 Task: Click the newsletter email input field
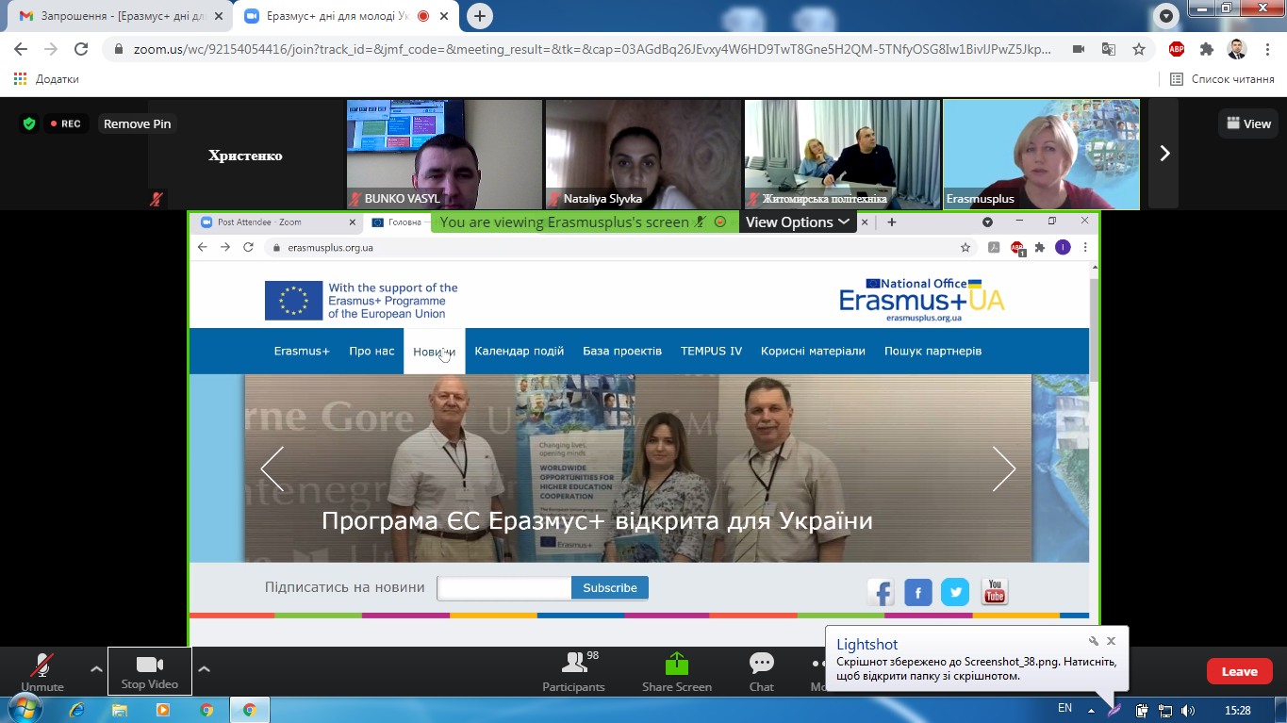(x=504, y=588)
